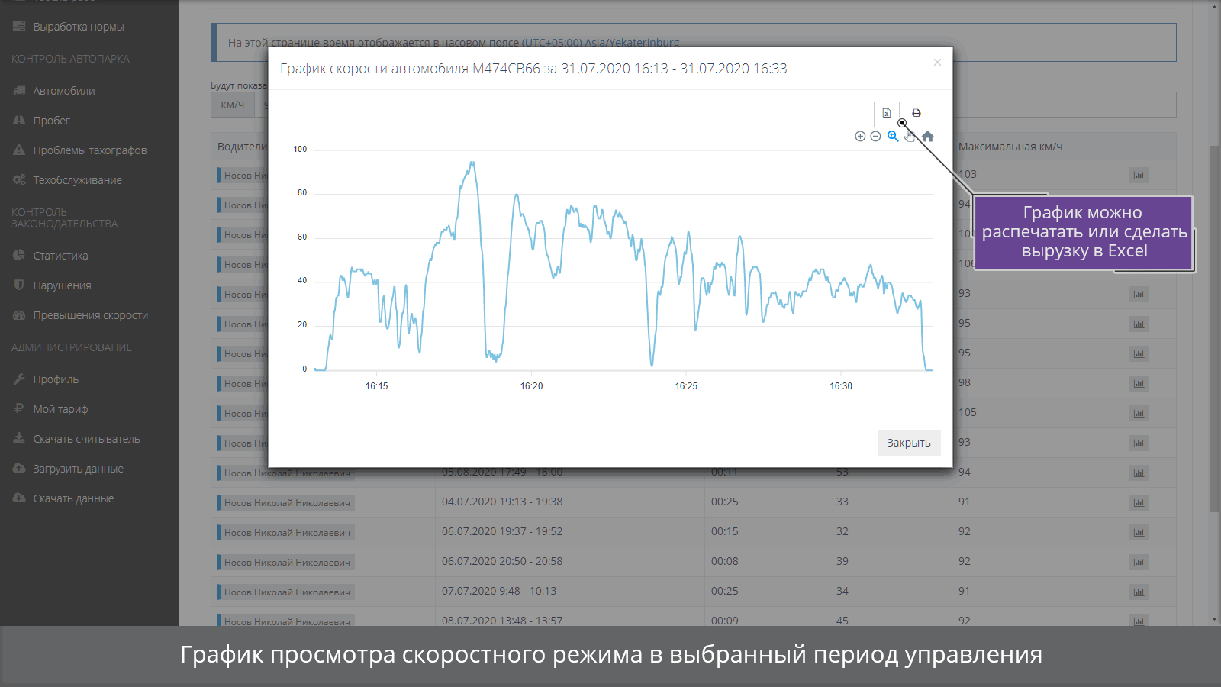Export the speed graph to Excel

pyautogui.click(x=887, y=114)
